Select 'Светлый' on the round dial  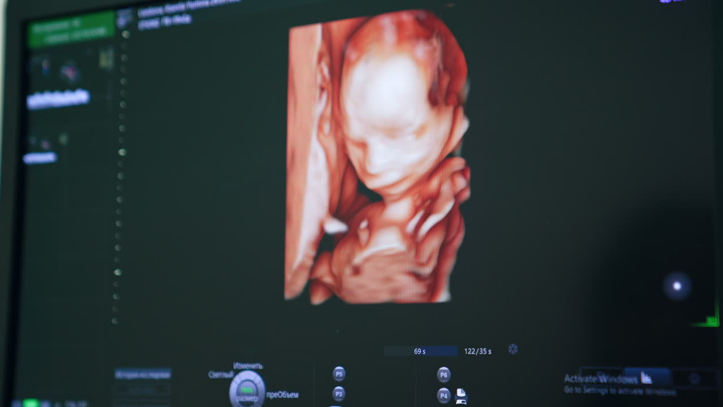(220, 375)
